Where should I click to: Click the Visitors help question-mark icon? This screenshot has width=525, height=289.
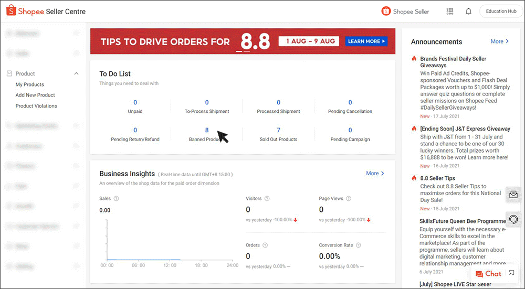point(267,199)
